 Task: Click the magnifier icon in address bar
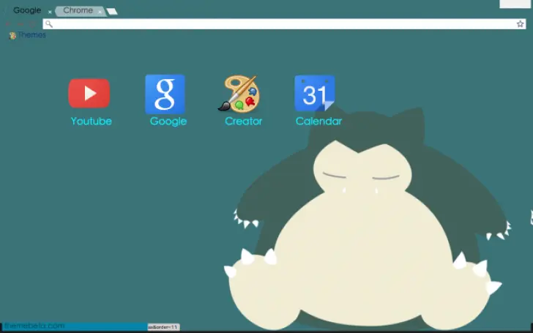click(48, 24)
